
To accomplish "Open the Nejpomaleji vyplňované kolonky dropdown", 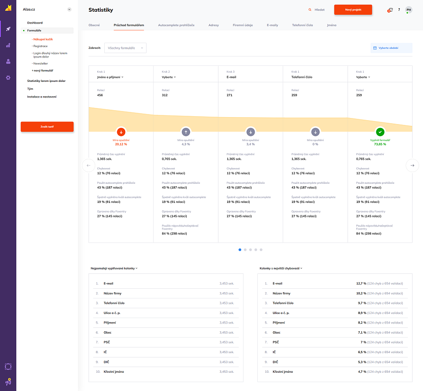I will coord(114,268).
